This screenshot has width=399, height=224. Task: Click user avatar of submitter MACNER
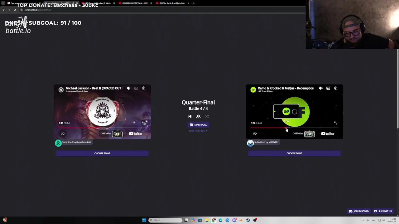(250, 143)
